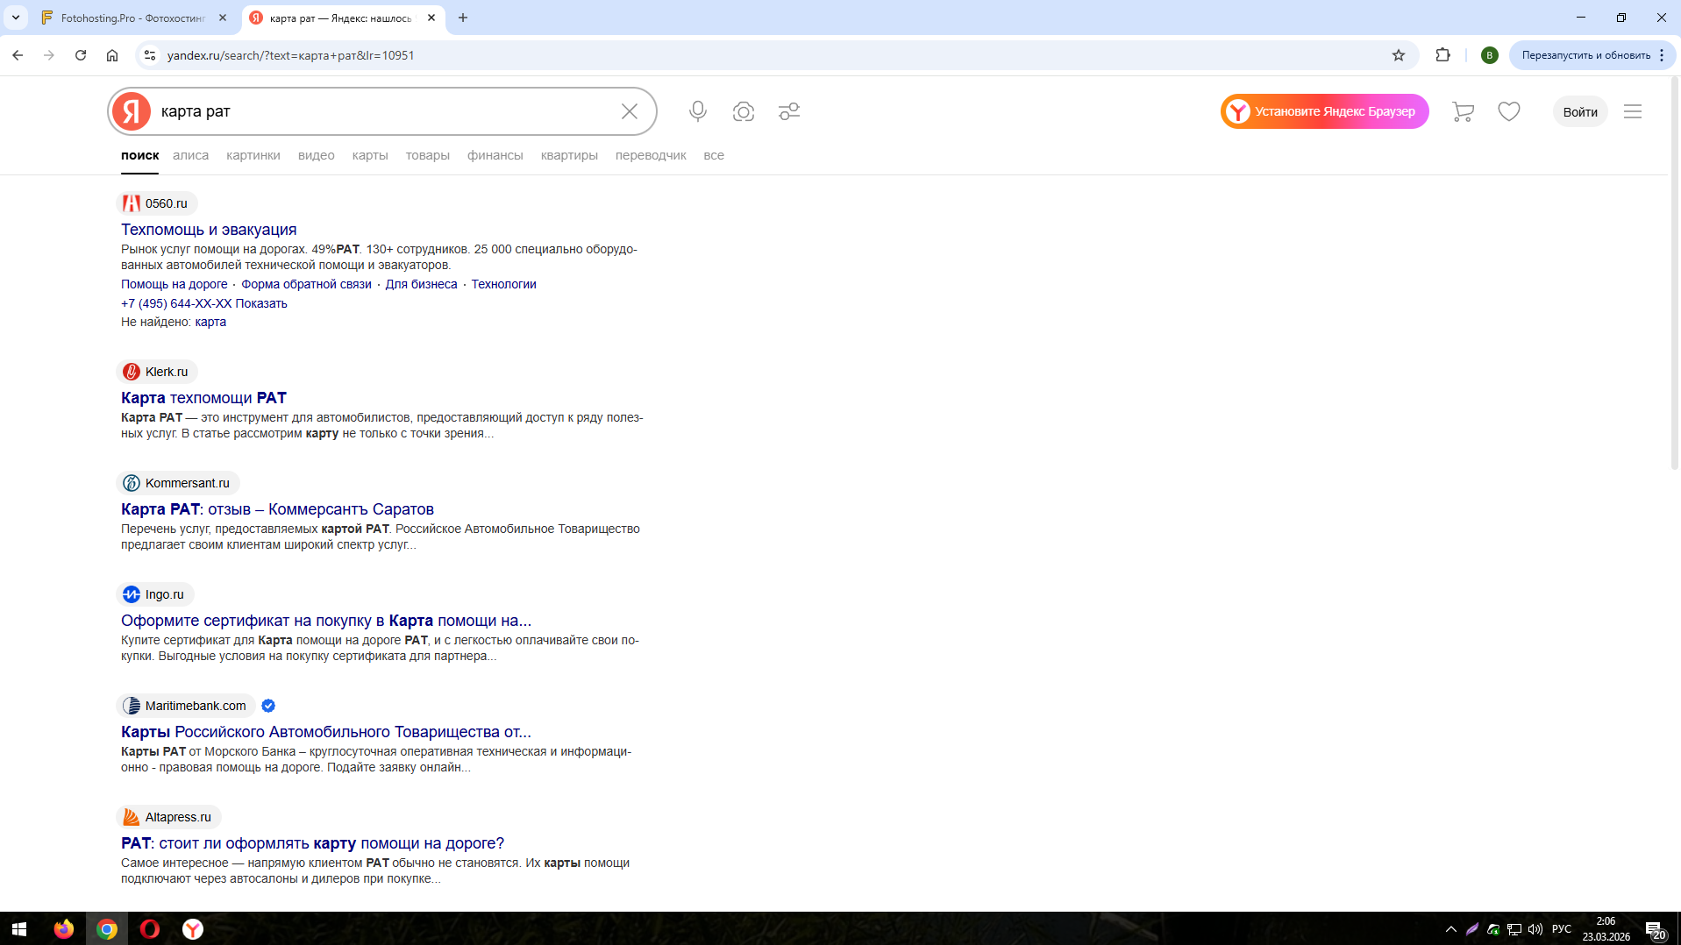The width and height of the screenshot is (1681, 945).
Task: Go back to previous page
Action: [18, 55]
